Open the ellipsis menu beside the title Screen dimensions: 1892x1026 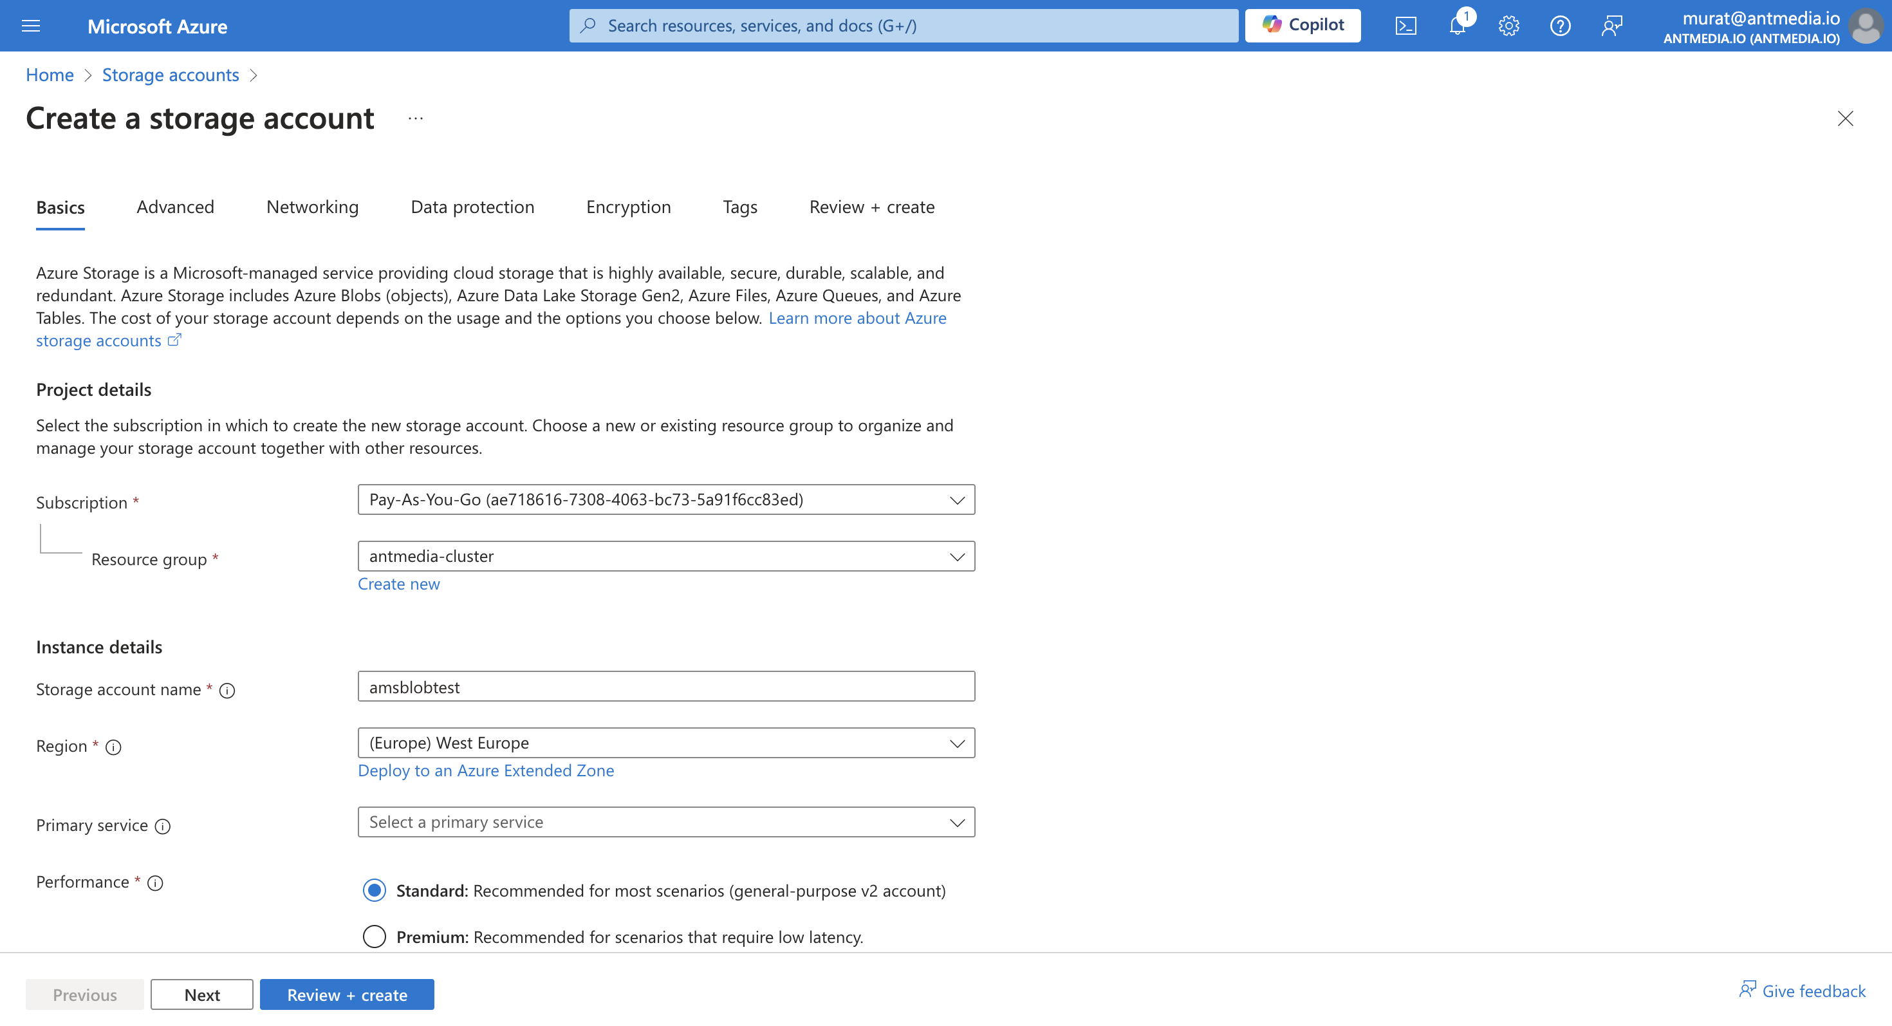[416, 118]
